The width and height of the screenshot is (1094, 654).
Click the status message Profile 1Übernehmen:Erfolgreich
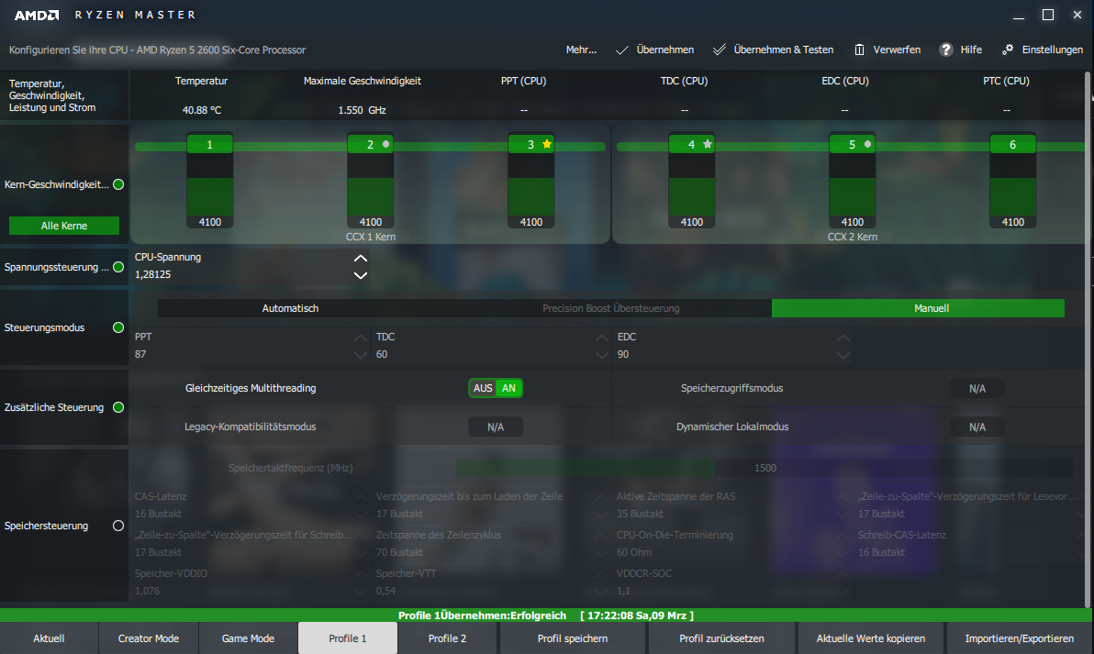click(482, 615)
